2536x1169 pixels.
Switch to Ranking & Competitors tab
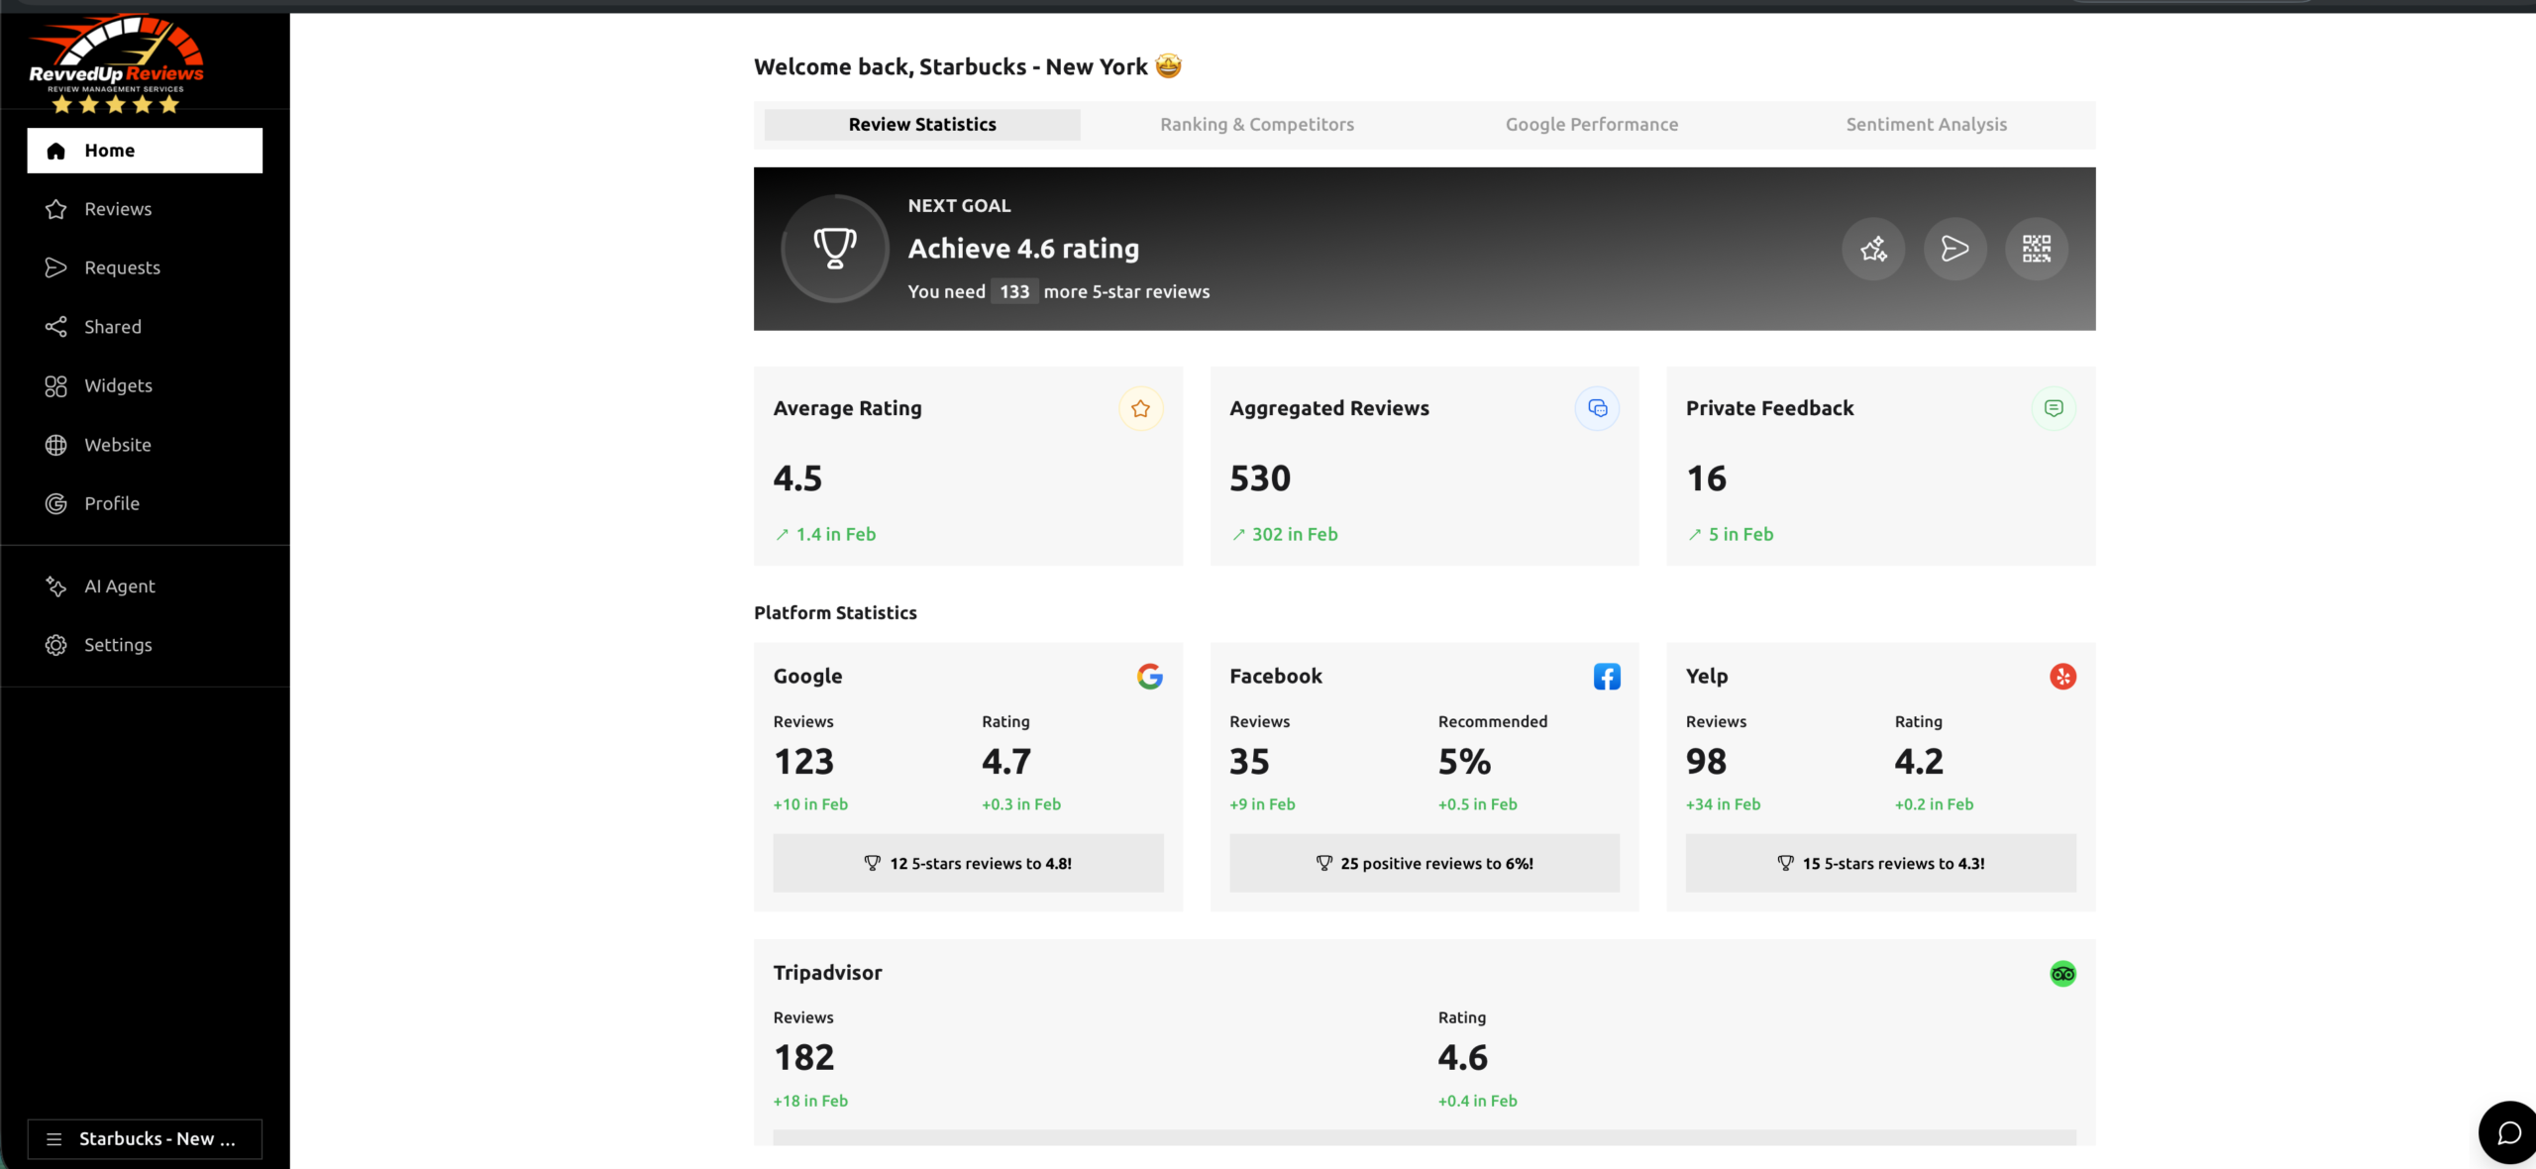click(x=1256, y=125)
